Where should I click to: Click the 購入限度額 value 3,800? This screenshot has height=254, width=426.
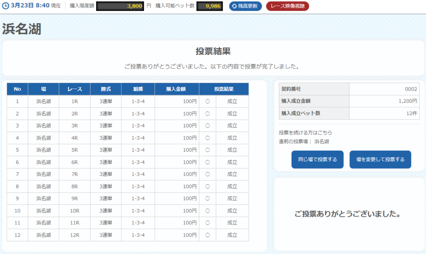point(120,6)
